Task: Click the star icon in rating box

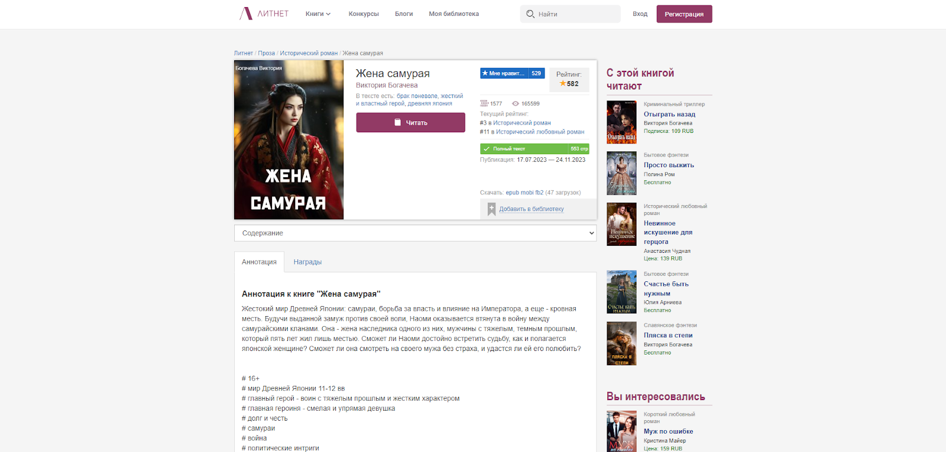Action: [563, 83]
